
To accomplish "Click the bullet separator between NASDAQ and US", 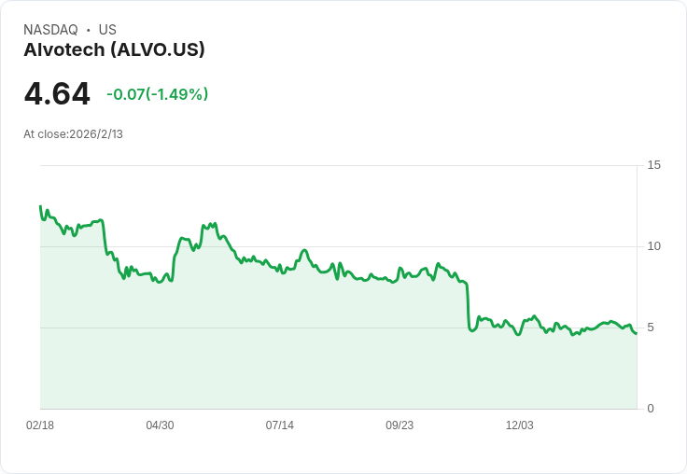I will (88, 30).
